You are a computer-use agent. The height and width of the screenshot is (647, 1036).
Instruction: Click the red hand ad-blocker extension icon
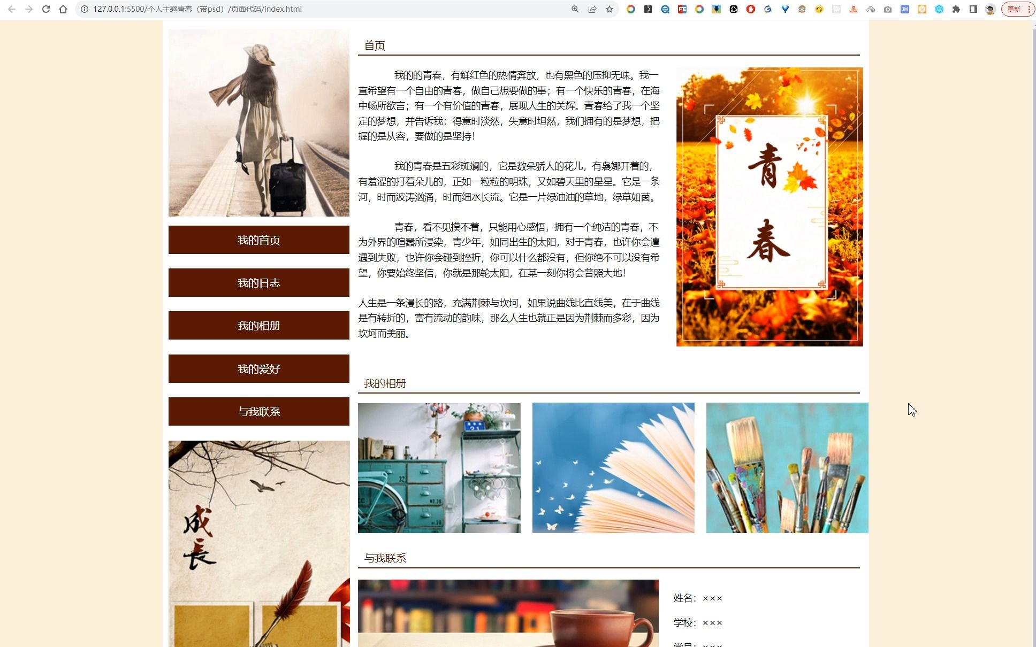click(751, 9)
